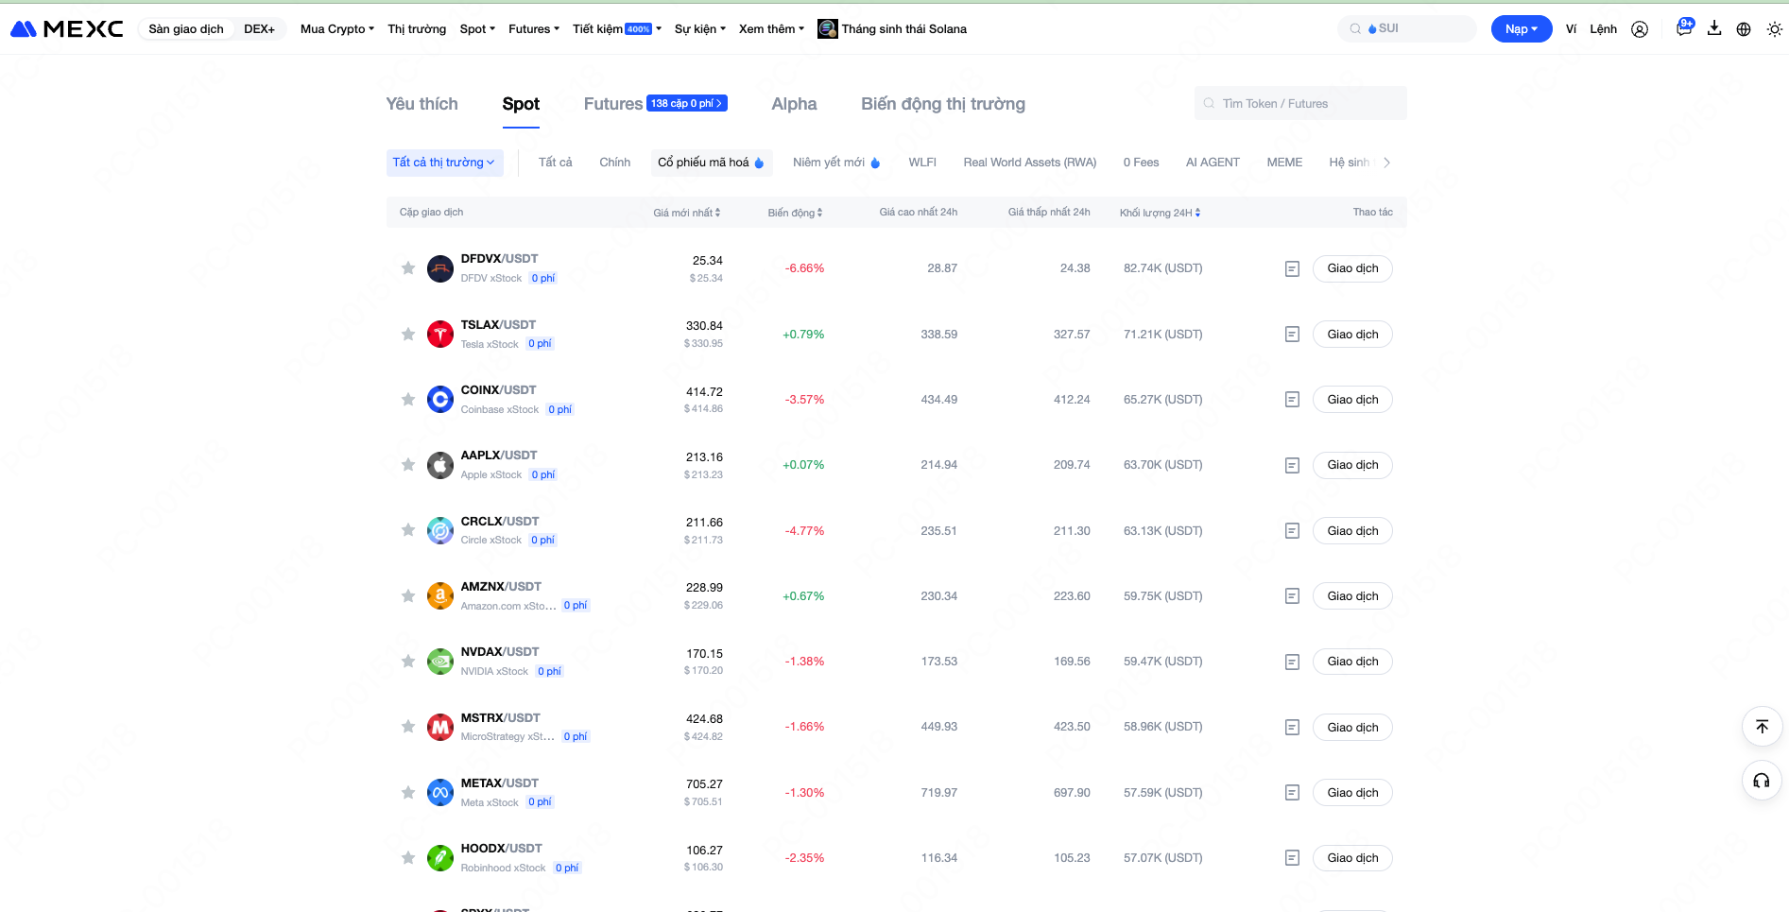Favorite CRCLX/USDT with the star
The width and height of the screenshot is (1789, 912).
(408, 530)
